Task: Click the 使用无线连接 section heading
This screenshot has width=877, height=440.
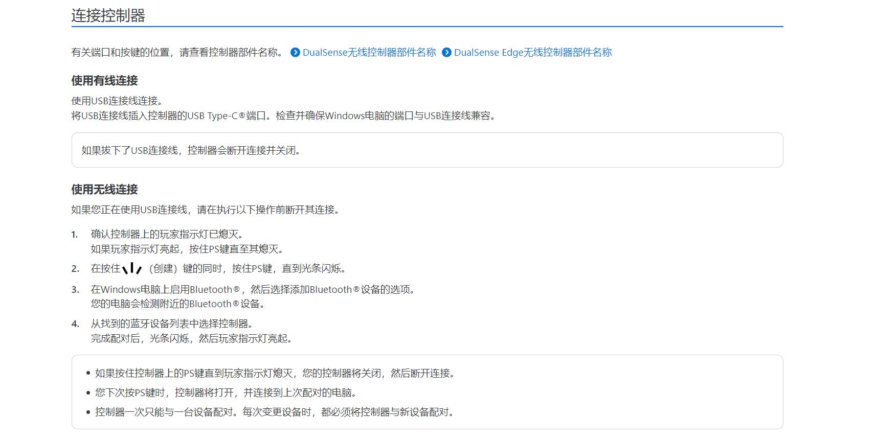Action: point(105,190)
